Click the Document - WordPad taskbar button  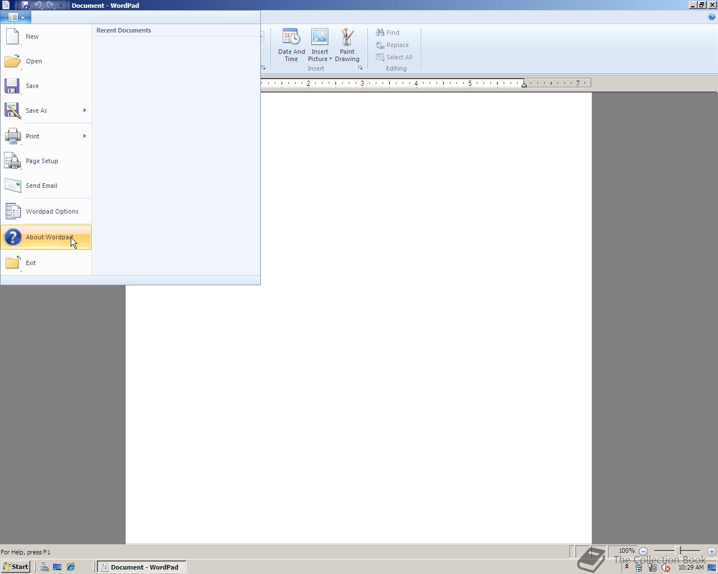pos(142,567)
